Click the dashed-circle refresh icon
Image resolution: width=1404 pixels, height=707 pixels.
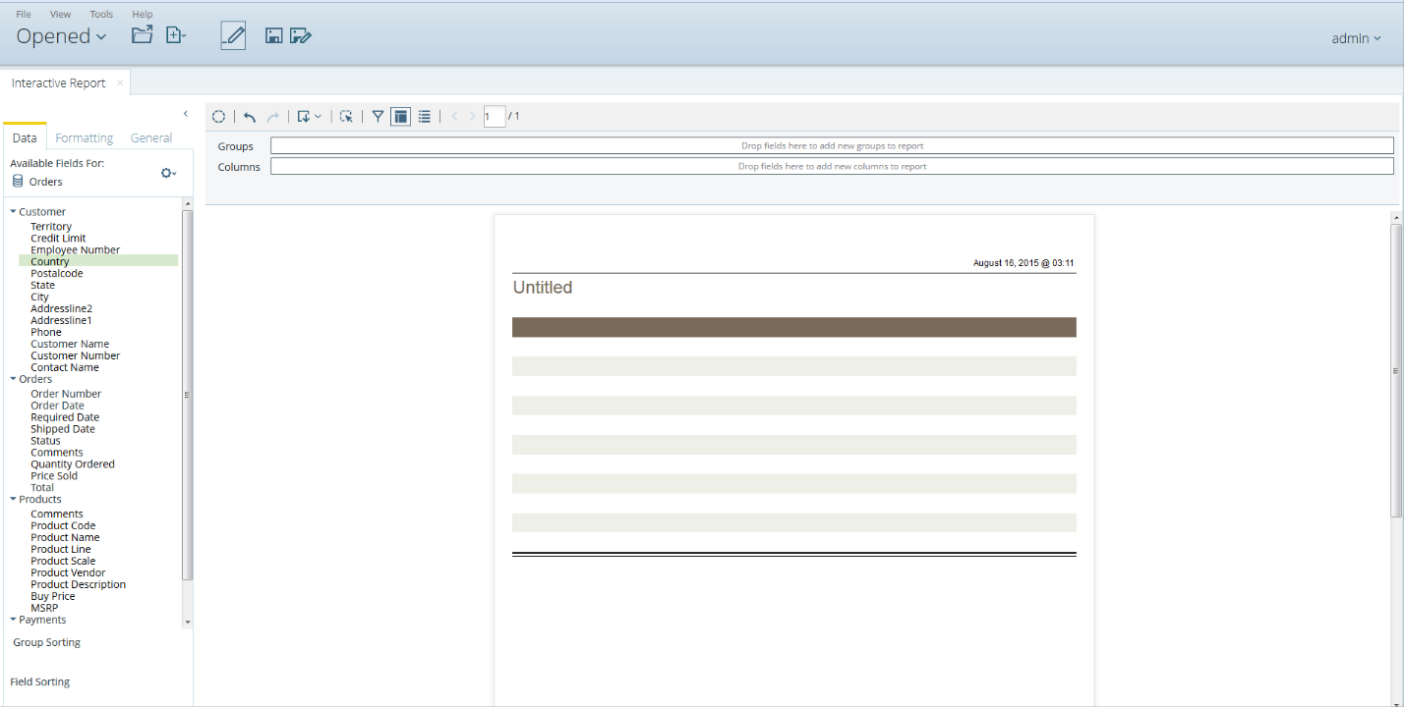[219, 117]
